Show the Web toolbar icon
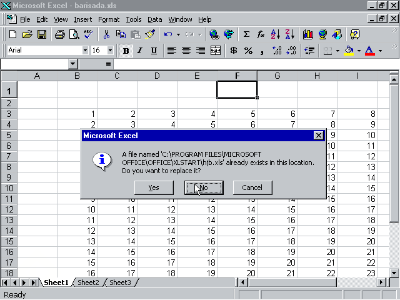 [x=229, y=34]
